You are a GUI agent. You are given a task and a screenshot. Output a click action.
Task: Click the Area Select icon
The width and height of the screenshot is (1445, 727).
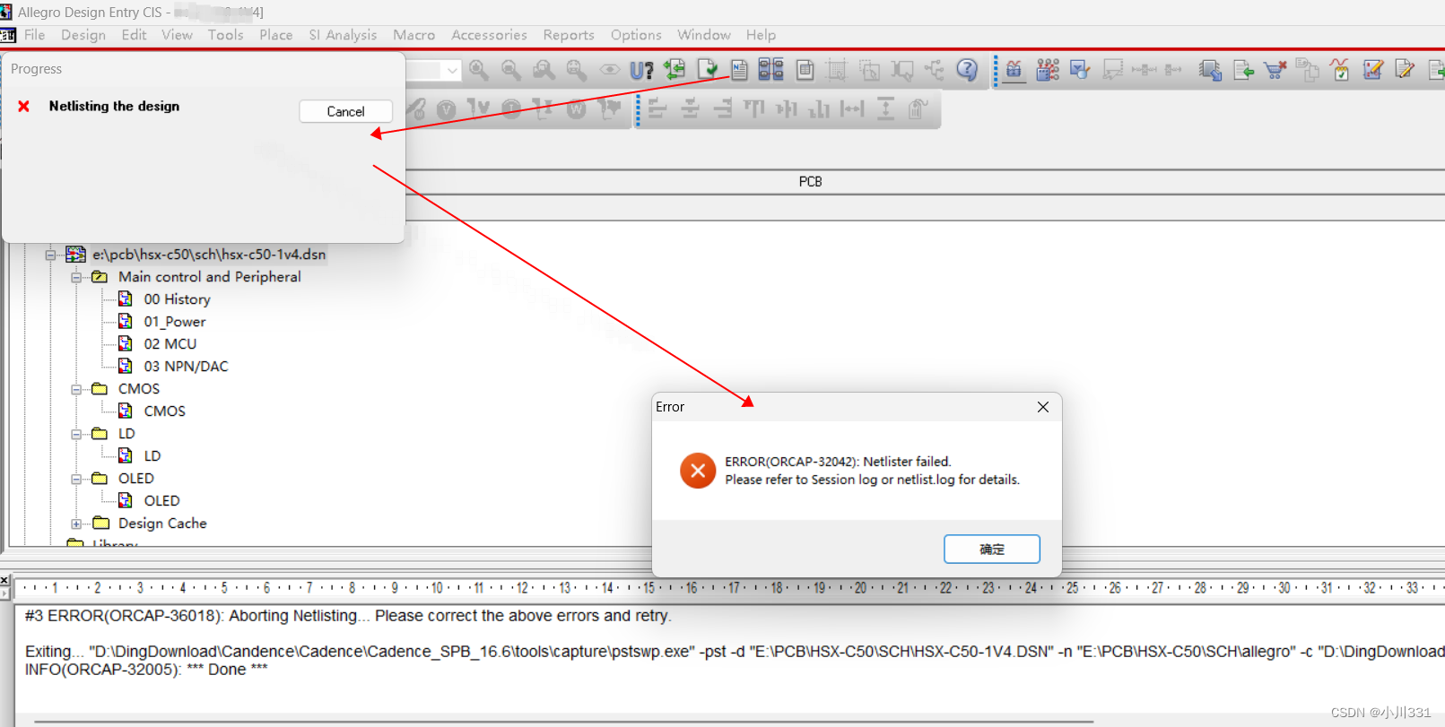click(869, 70)
